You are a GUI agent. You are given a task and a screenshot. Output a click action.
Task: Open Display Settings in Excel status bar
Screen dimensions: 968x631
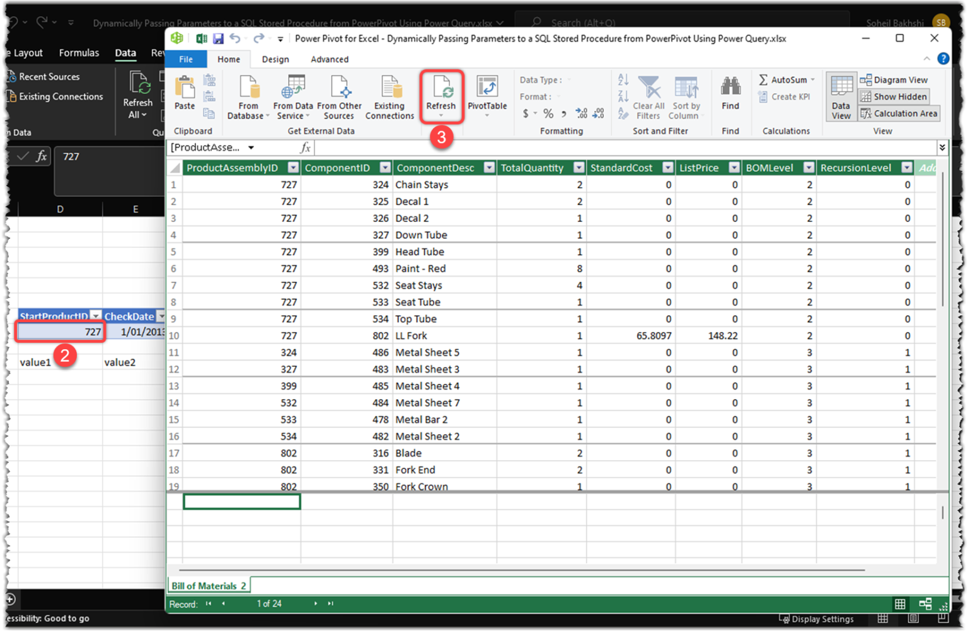click(x=817, y=619)
